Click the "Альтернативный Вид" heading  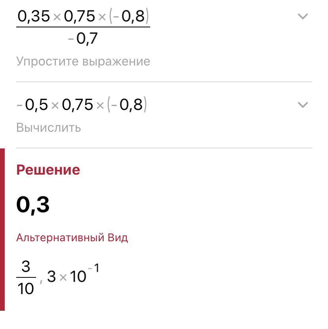(x=72, y=238)
